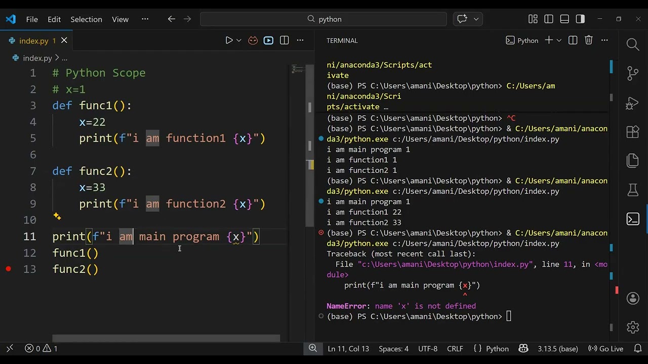Open the Extensions view
648x364 pixels.
[633, 132]
